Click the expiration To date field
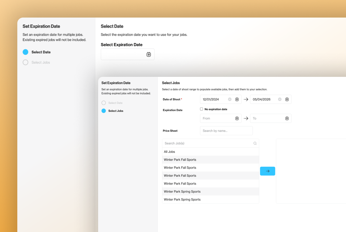346x232 pixels. 270,118
